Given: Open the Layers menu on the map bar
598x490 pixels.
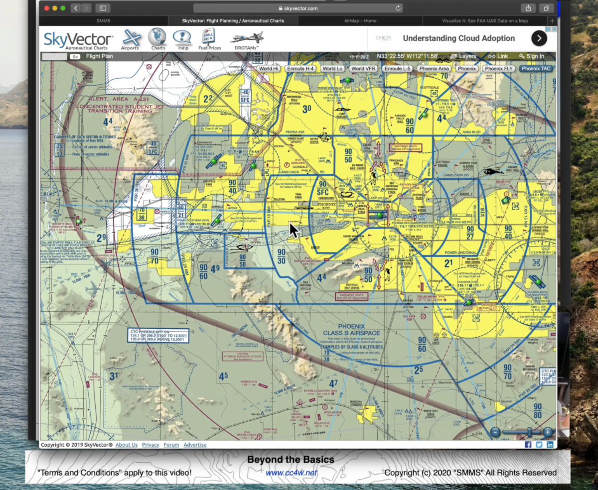Looking at the screenshot, I should point(462,56).
